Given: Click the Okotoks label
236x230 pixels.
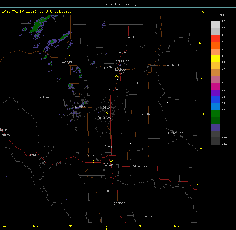Looking at the screenshot, I should click(113, 191).
